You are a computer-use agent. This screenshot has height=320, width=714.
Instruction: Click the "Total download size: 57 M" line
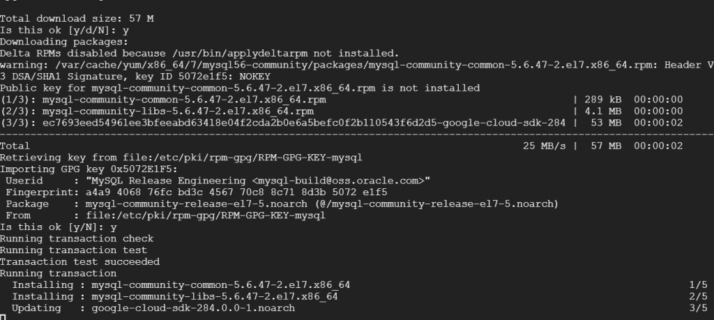coord(77,19)
